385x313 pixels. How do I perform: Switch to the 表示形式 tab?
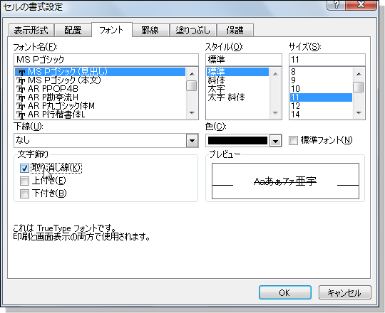[x=31, y=31]
